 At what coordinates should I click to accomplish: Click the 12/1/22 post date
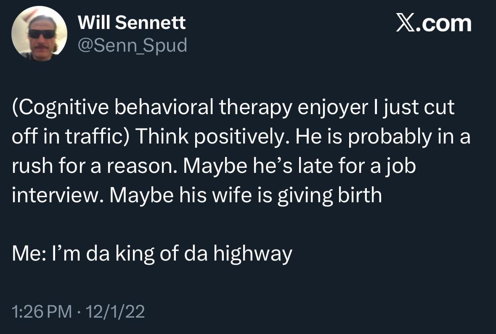(114, 311)
